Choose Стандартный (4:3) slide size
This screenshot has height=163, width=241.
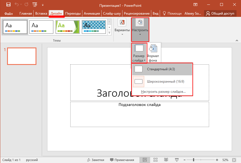(162, 69)
